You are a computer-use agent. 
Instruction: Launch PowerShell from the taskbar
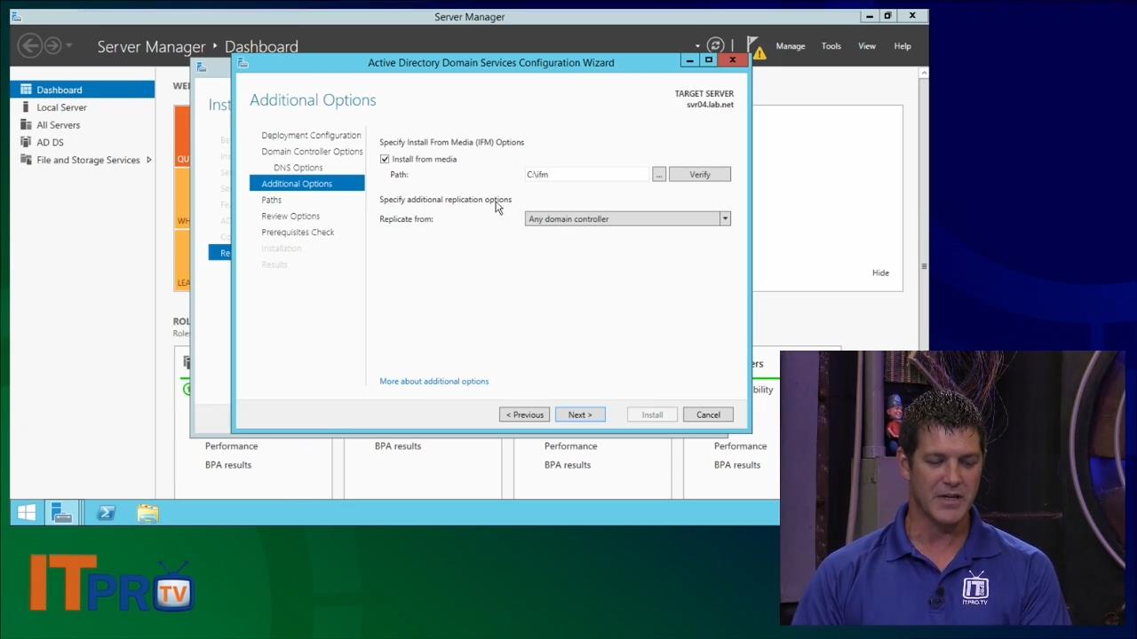(x=106, y=513)
